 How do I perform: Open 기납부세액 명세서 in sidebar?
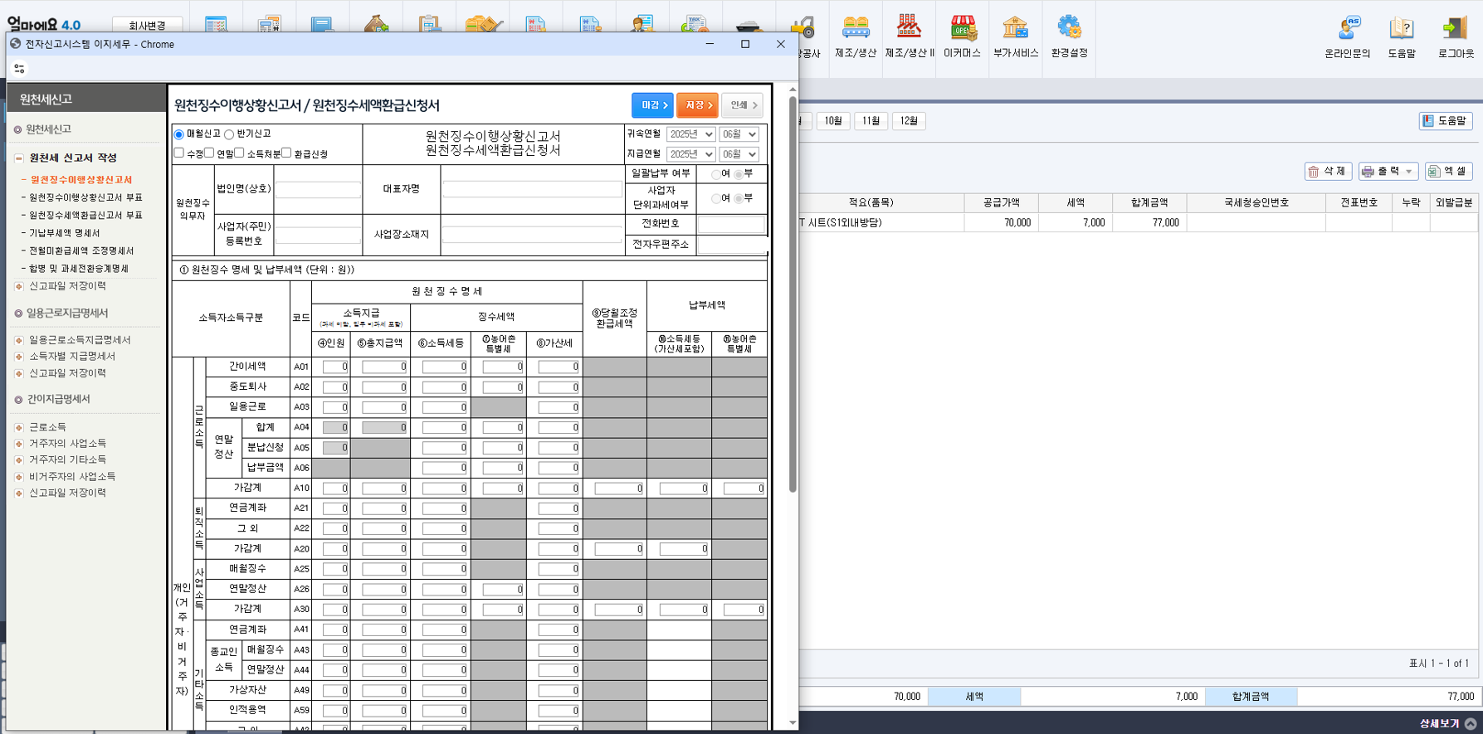65,233
